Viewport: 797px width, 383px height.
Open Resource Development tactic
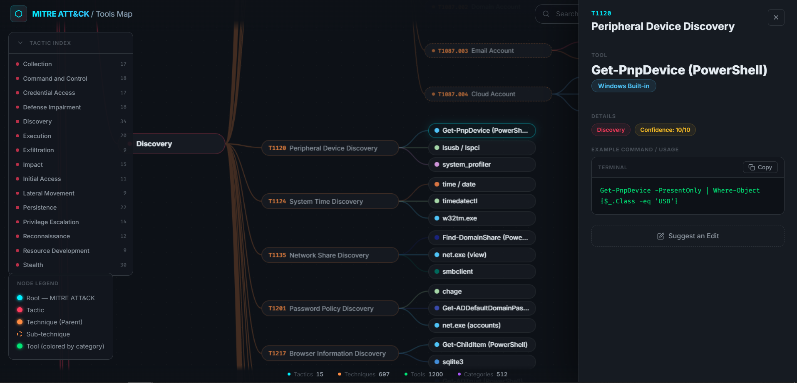pyautogui.click(x=71, y=251)
